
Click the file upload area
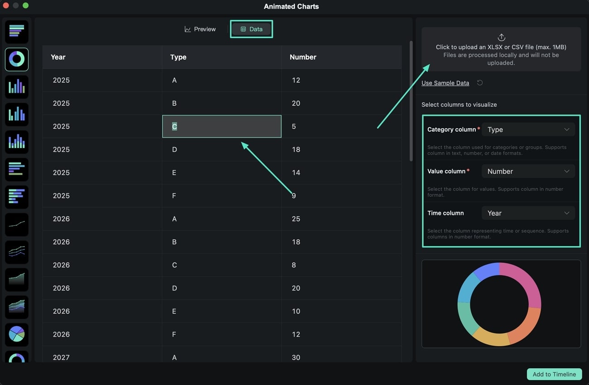(x=501, y=49)
